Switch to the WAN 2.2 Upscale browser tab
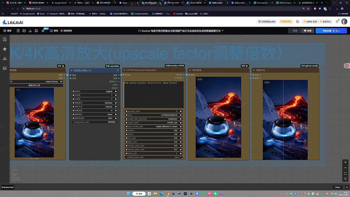Screen dimensions: 350x197 285,3
